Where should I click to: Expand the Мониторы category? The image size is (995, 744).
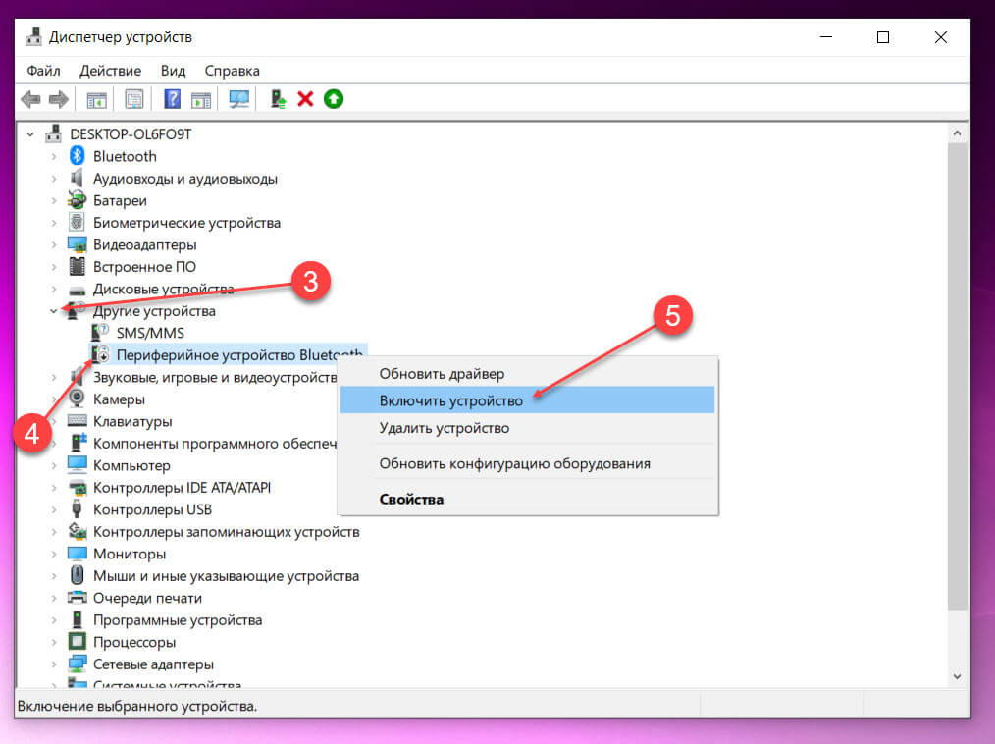[54, 554]
